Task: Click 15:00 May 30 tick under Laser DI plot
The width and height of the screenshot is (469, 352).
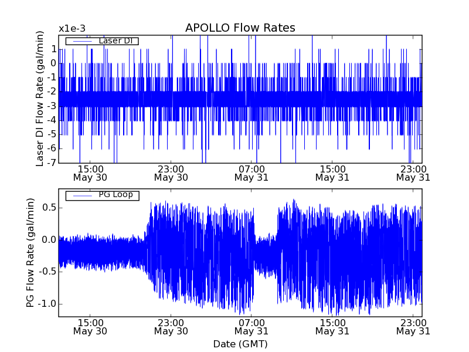Action: click(x=90, y=172)
